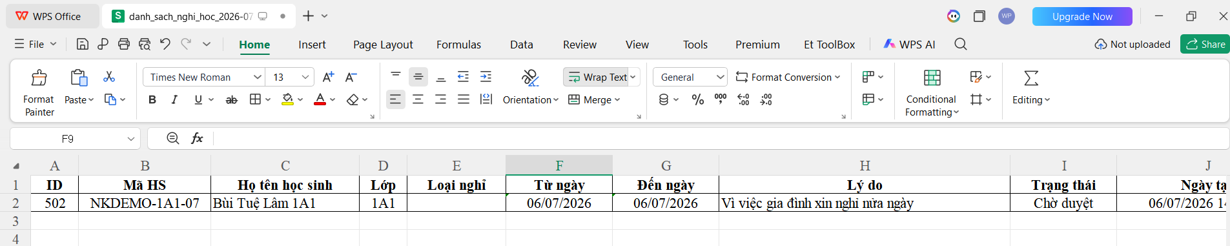Image resolution: width=1230 pixels, height=246 pixels.
Task: Apply red font color
Action: [x=320, y=99]
